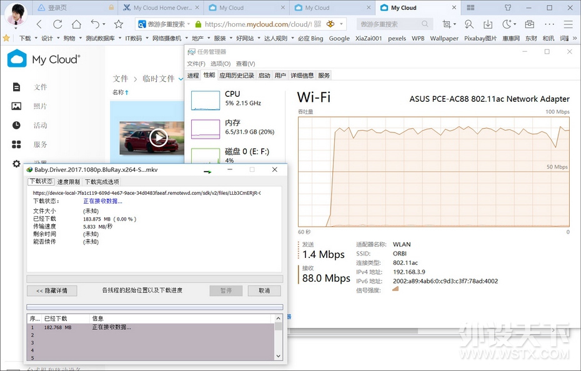Click the search magnifier in the search box
581x371 pixels.
pos(425,24)
